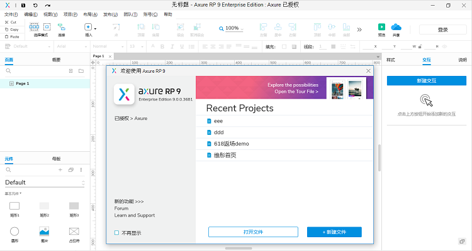472x251 pixels.
Task: Click the Save icon in title bar
Action: pos(23,6)
